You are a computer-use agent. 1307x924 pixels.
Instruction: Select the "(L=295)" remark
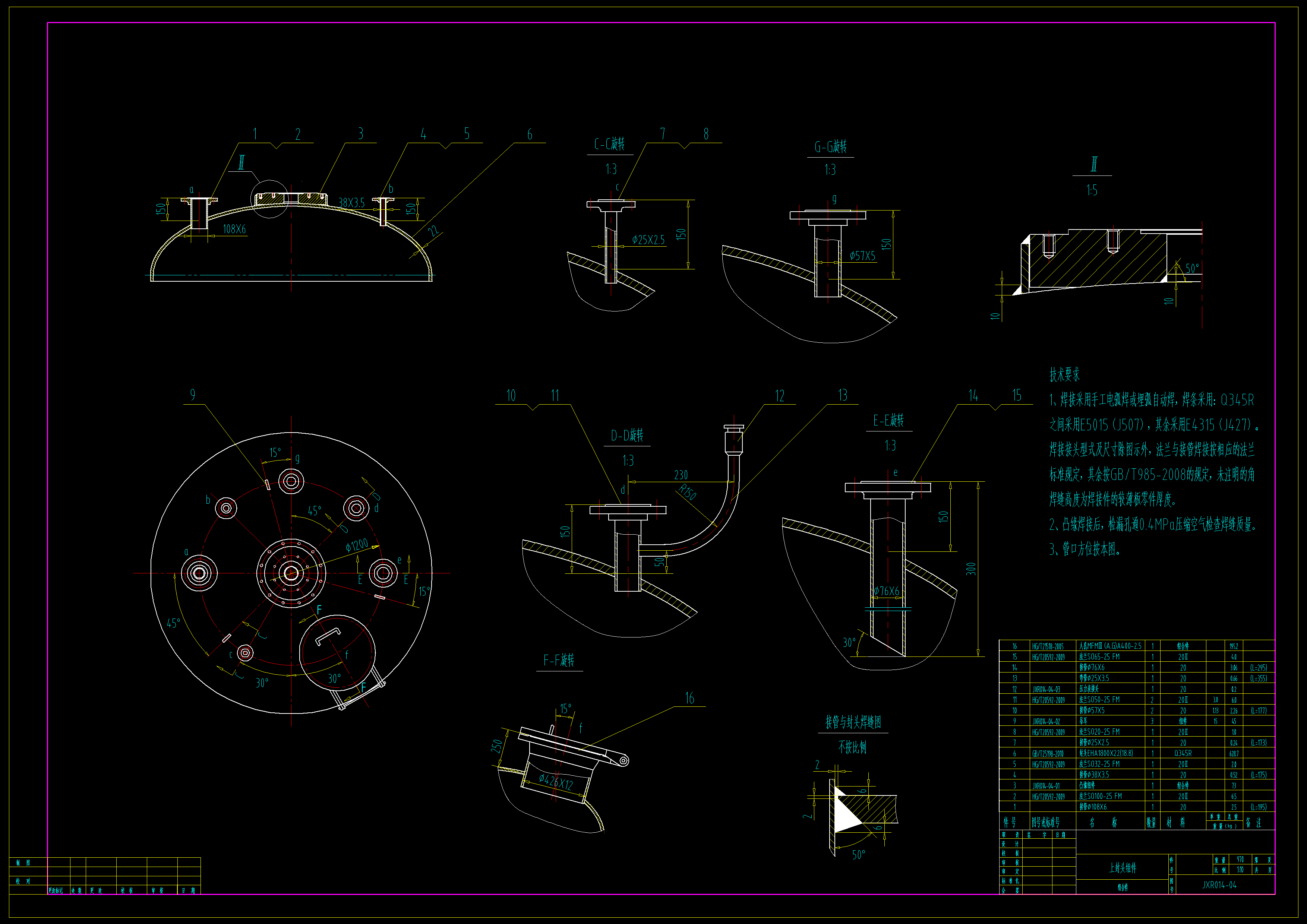(1259, 667)
